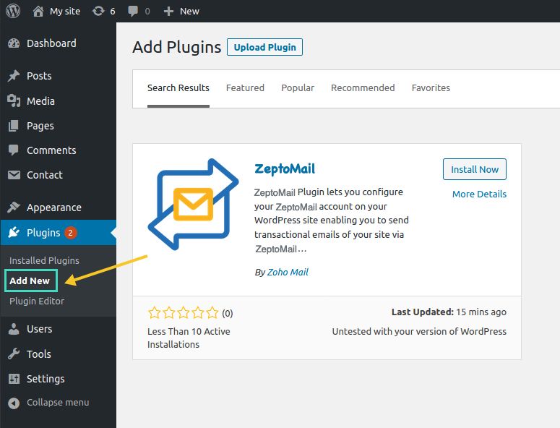This screenshot has width=560, height=428.
Task: Open the My site home icon
Action: (38, 11)
